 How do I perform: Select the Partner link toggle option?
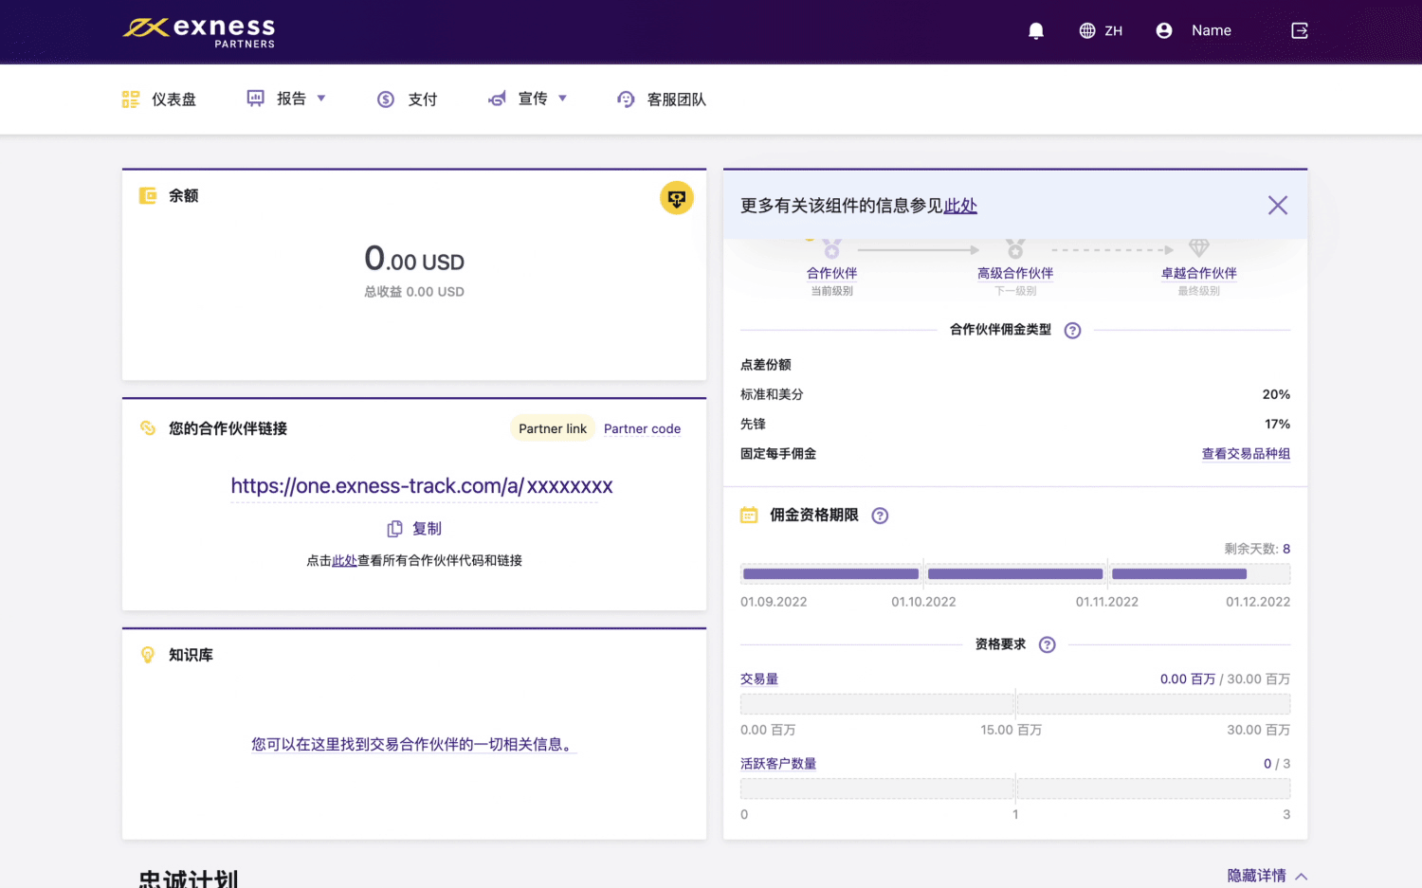(553, 429)
